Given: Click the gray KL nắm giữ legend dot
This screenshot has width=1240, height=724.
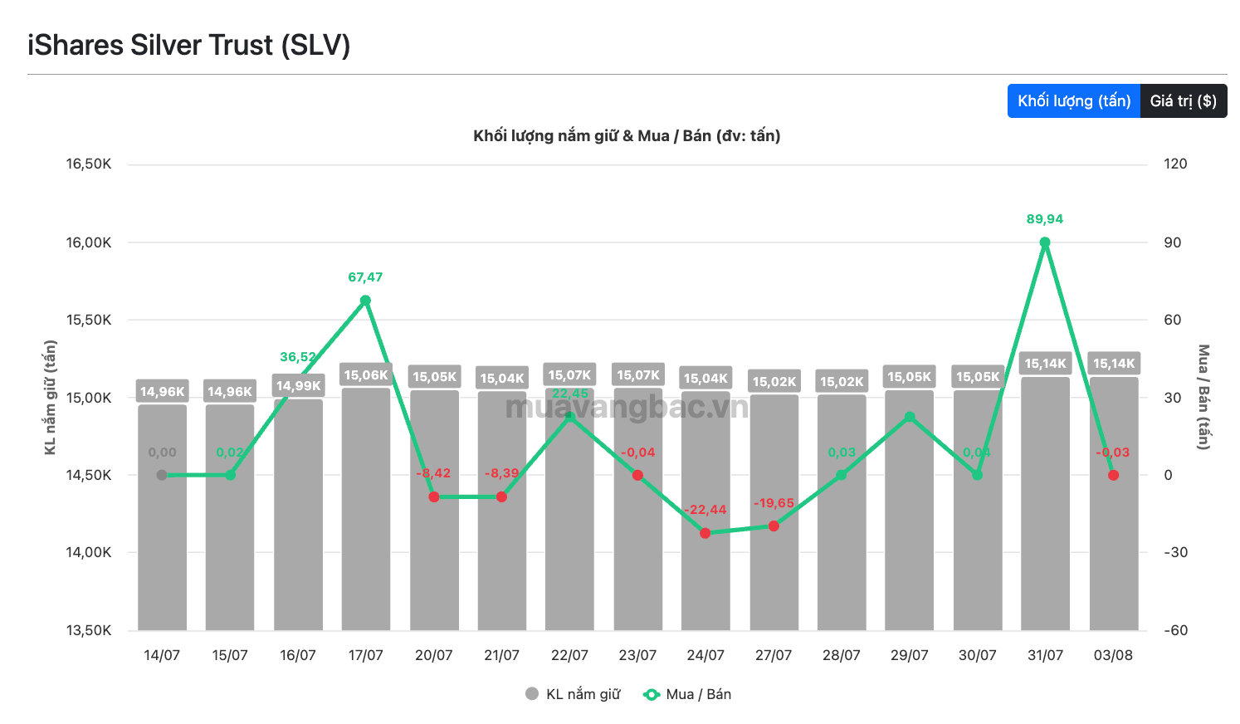Looking at the screenshot, I should pyautogui.click(x=532, y=693).
